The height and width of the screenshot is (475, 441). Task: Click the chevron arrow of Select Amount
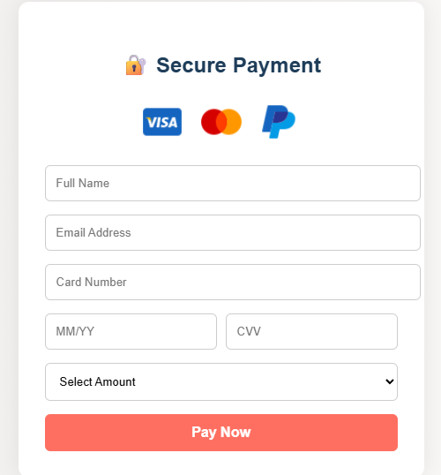(x=390, y=381)
